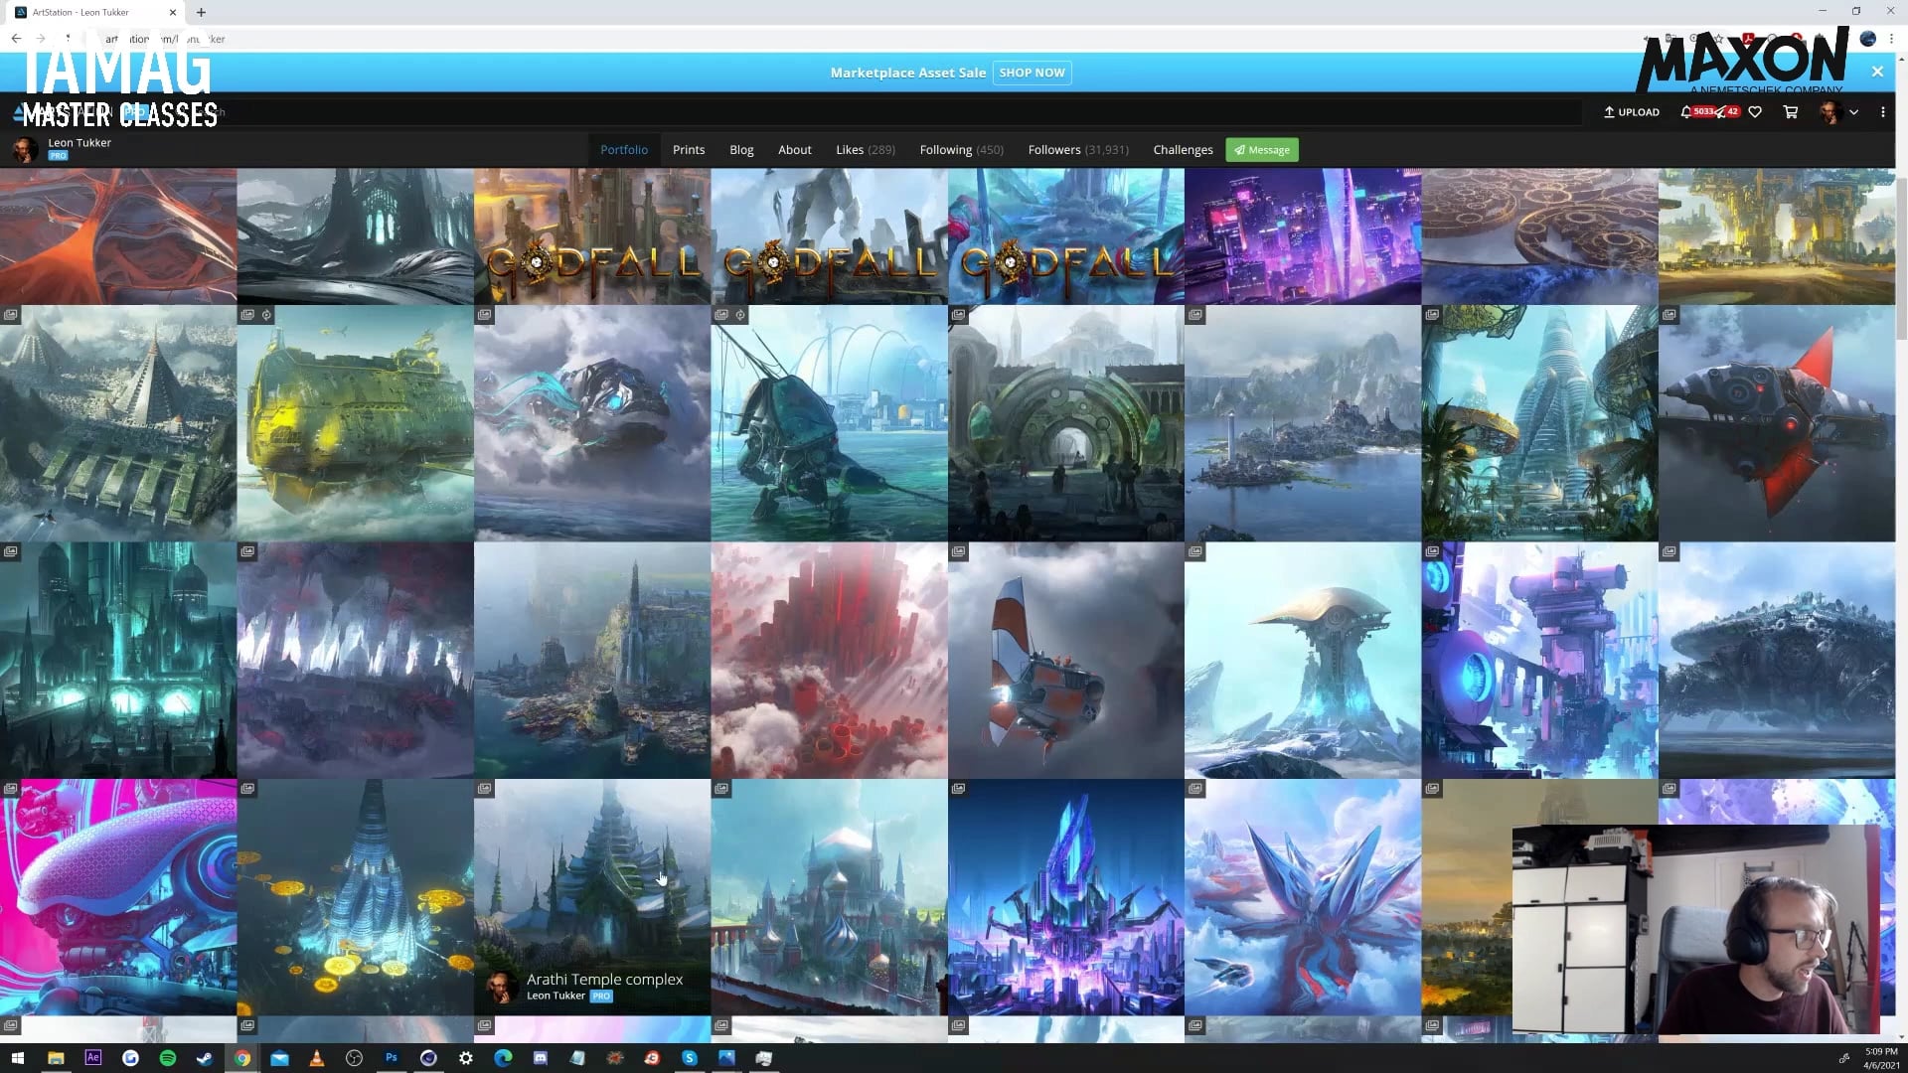Viewport: 1908px width, 1073px height.
Task: Open the teal glowing gothic city thumbnail
Action: point(118,661)
